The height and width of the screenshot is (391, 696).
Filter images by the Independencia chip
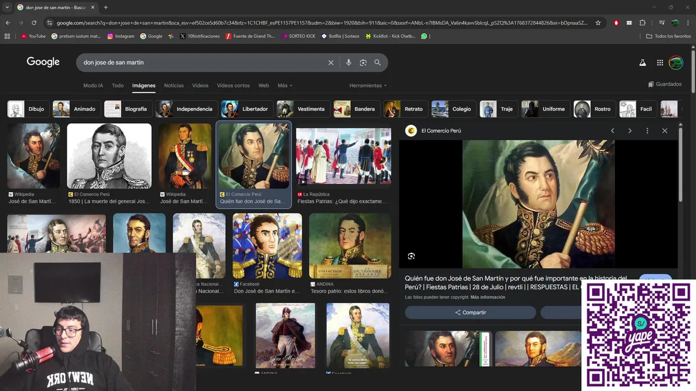[187, 109]
